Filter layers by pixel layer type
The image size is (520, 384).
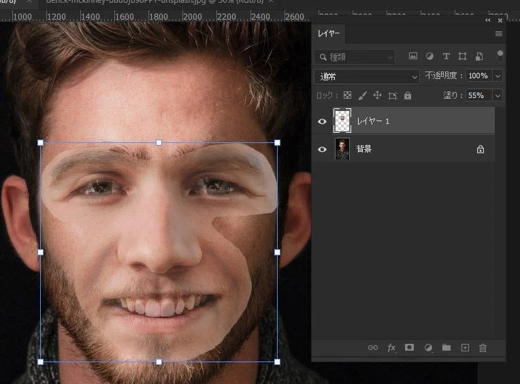413,57
